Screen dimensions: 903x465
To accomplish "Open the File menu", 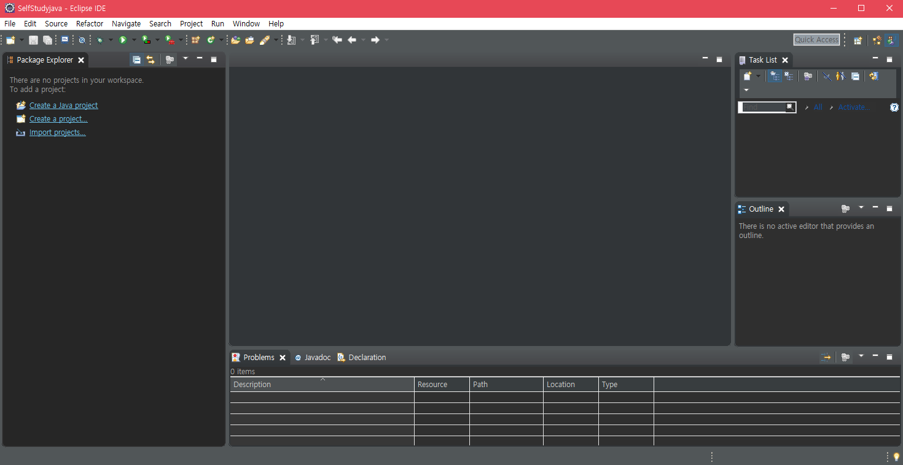I will 10,23.
